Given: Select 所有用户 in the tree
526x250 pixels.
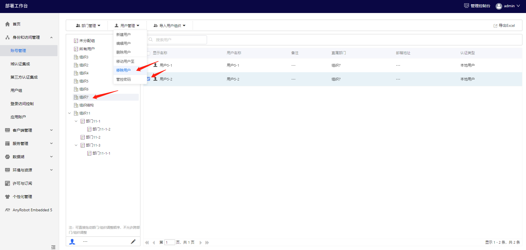Looking at the screenshot, I should pos(87,49).
